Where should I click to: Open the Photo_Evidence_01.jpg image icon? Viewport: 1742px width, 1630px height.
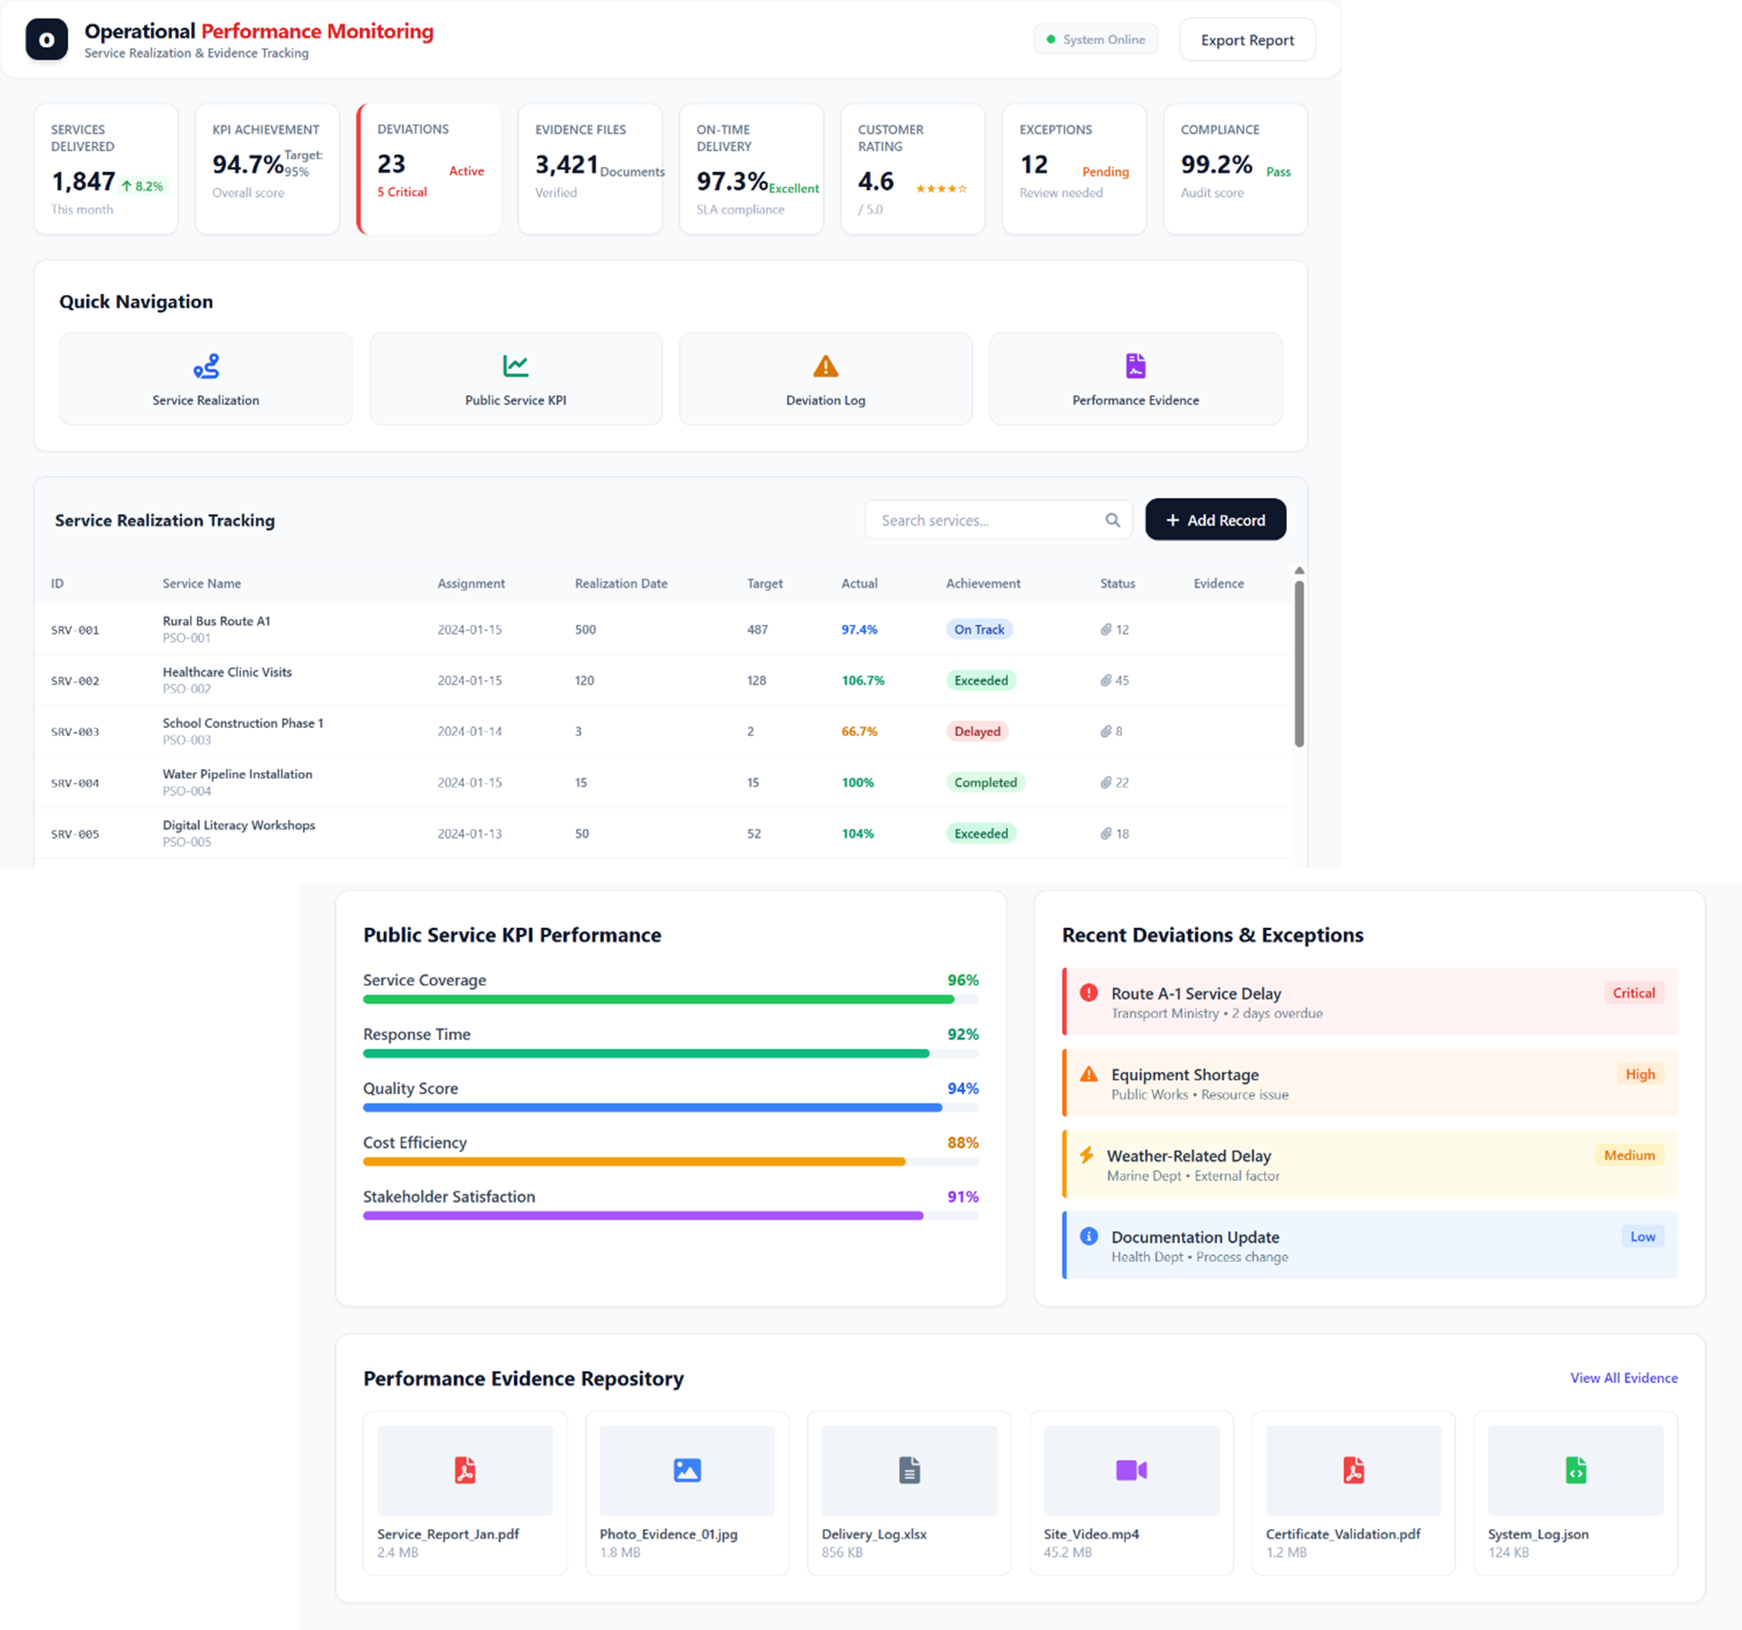pyautogui.click(x=686, y=1470)
